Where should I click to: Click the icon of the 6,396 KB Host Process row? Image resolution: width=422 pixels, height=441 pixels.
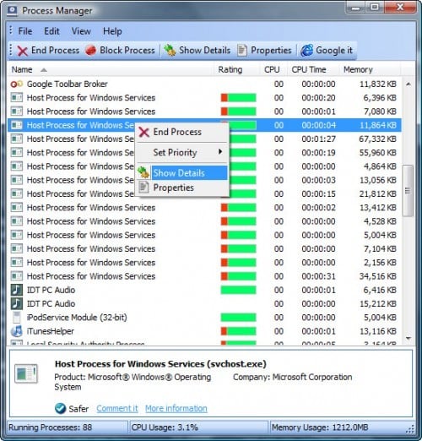point(17,98)
